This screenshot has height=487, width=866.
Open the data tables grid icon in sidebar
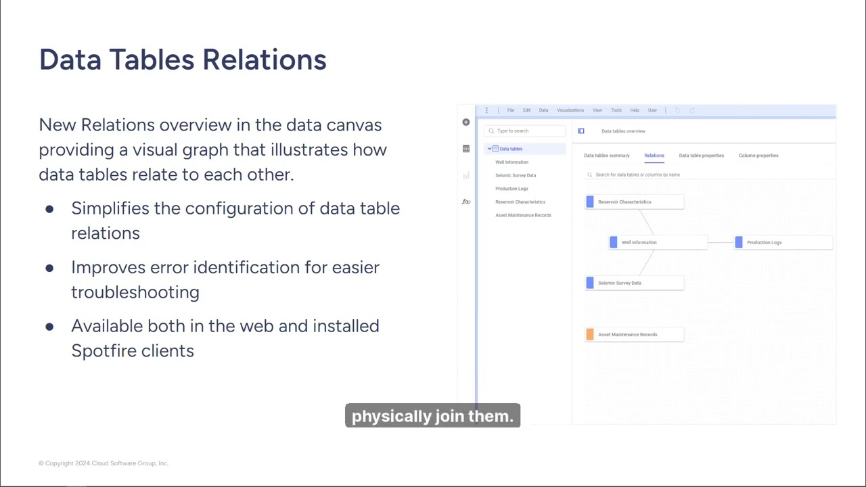[465, 148]
